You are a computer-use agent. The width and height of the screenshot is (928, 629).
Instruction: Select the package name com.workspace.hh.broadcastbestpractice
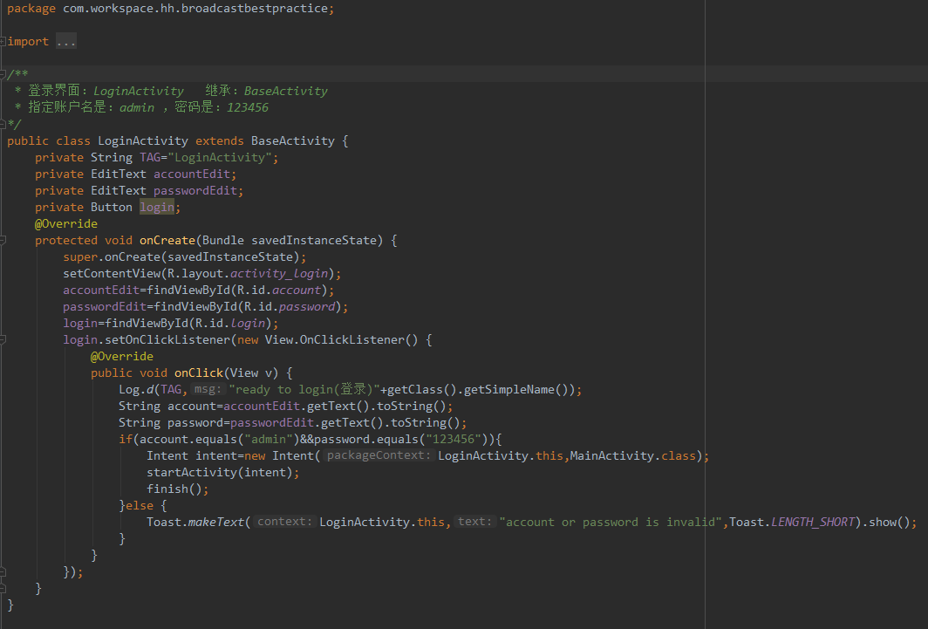(195, 8)
